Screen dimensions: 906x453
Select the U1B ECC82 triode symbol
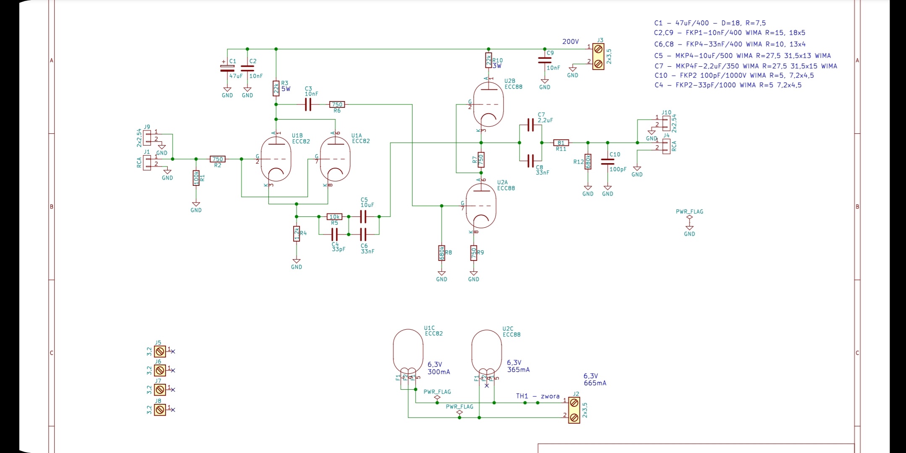tap(276, 159)
